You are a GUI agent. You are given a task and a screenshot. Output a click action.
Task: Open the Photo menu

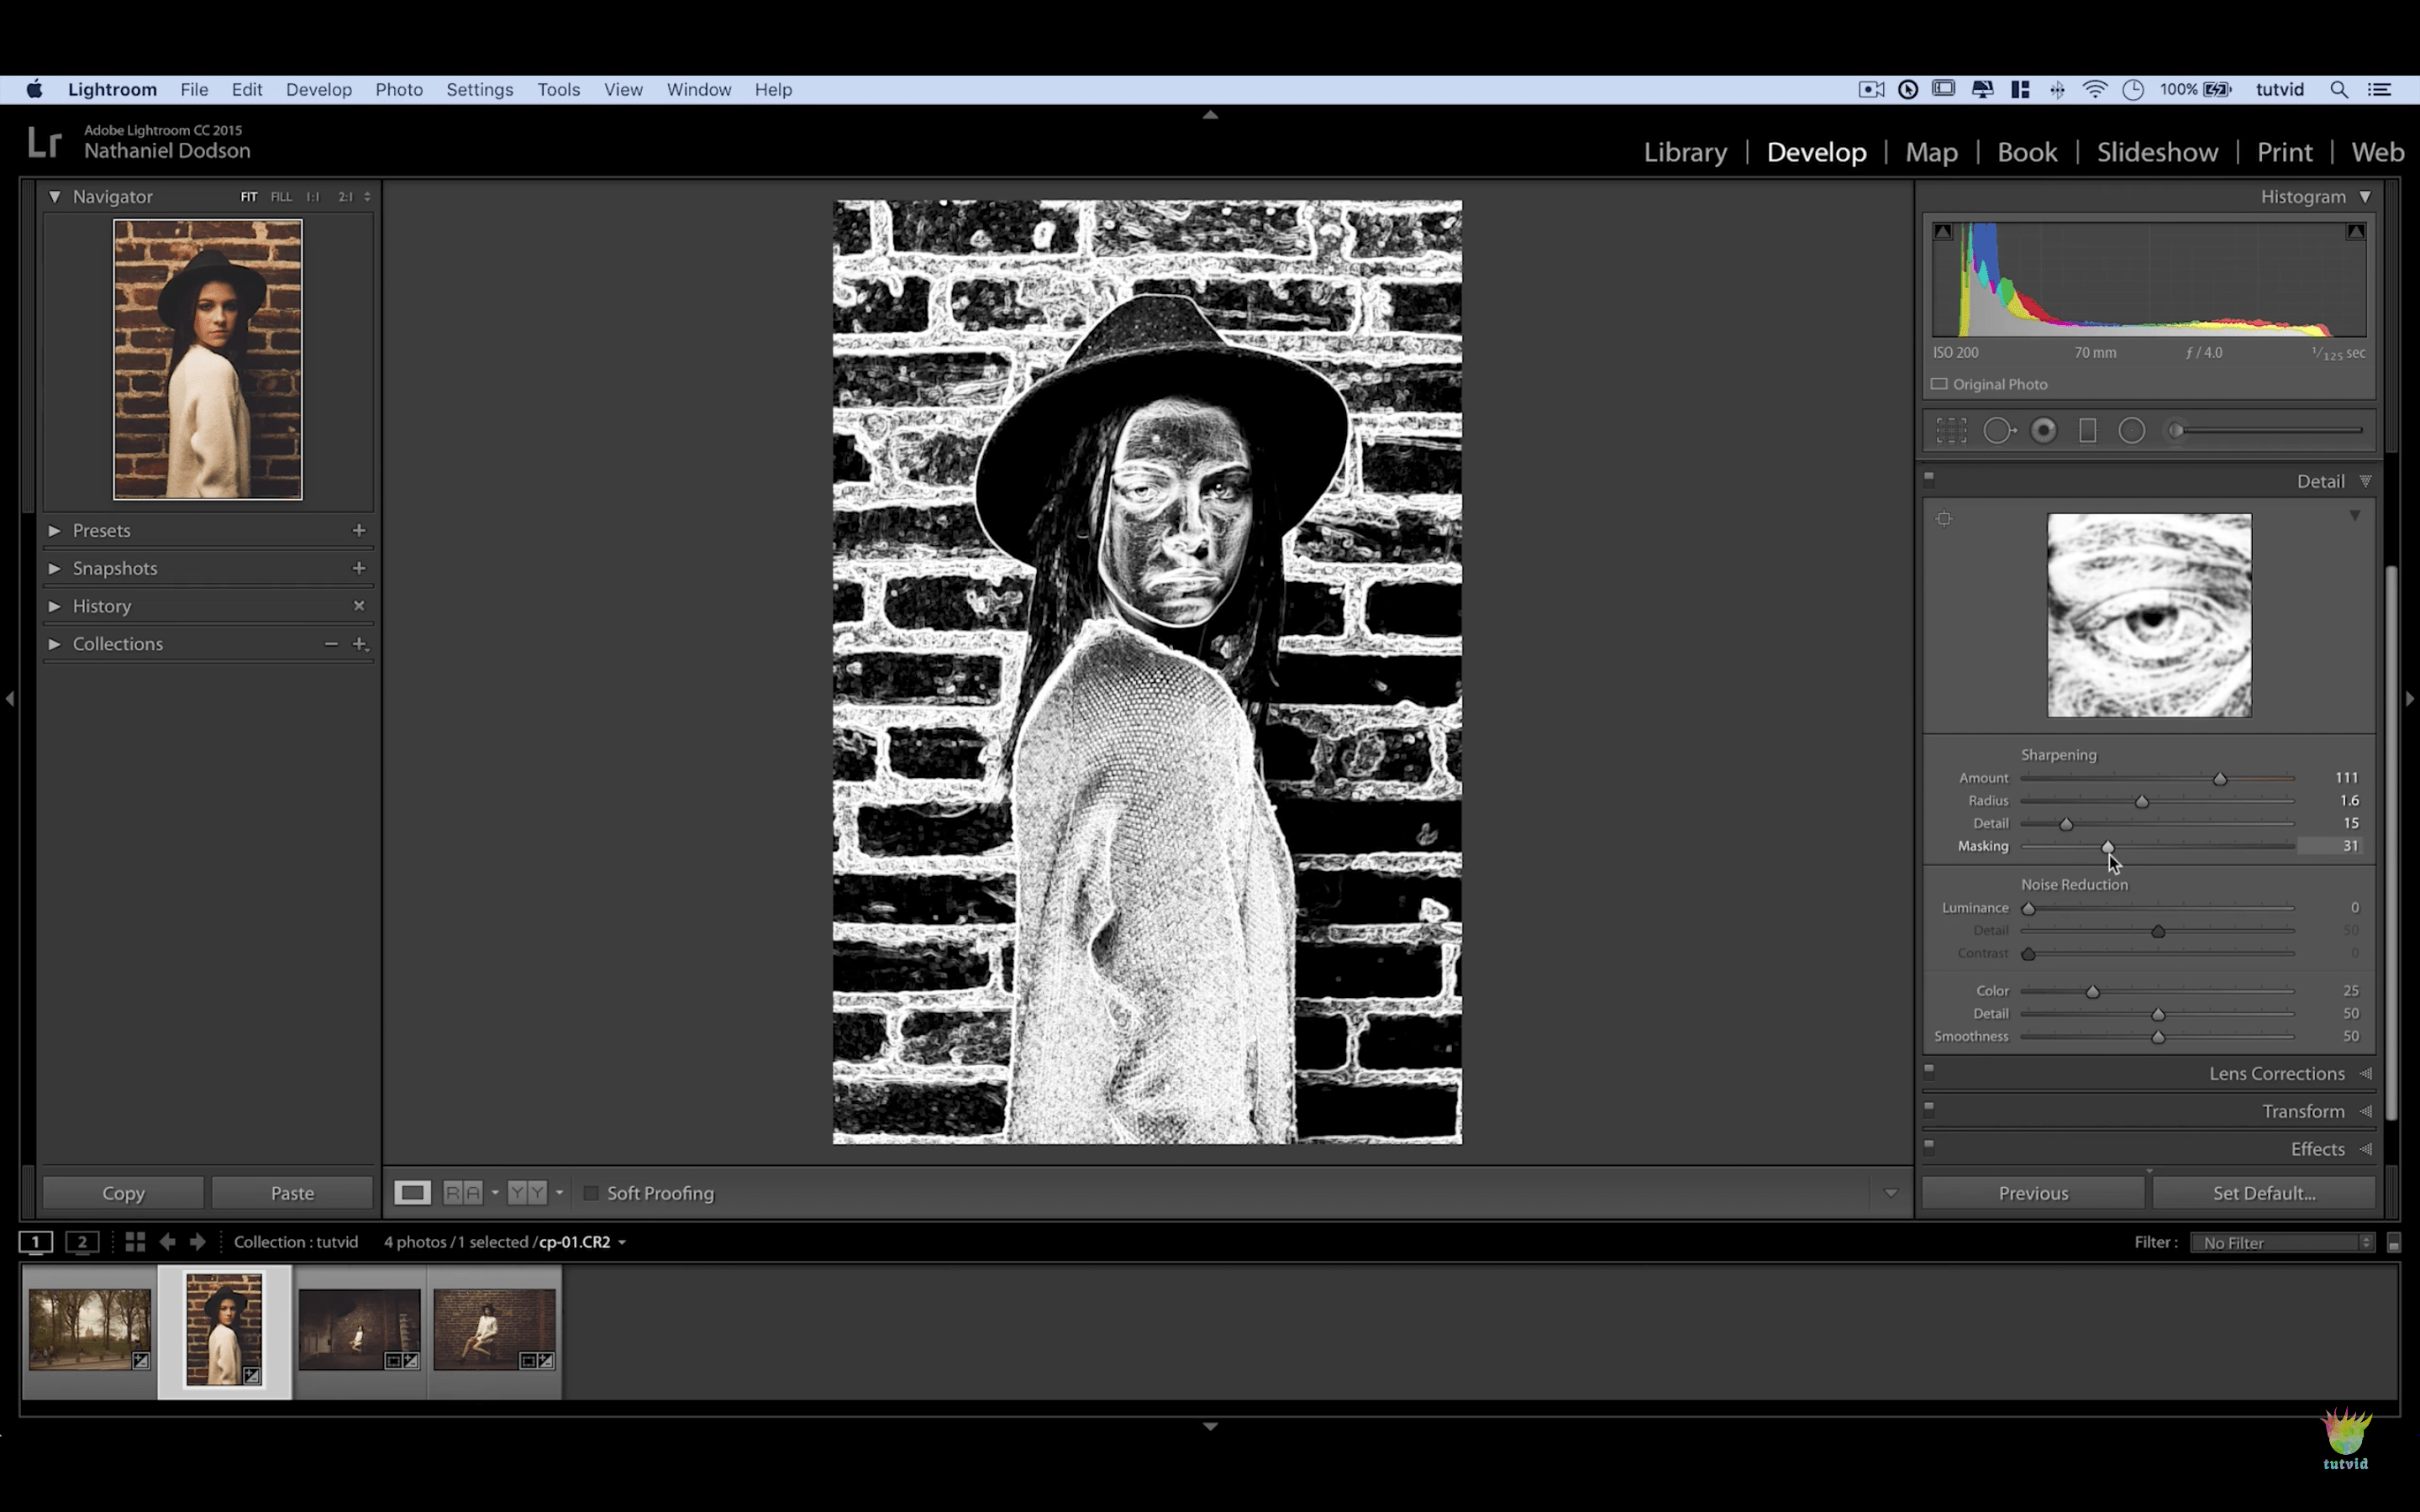click(399, 90)
